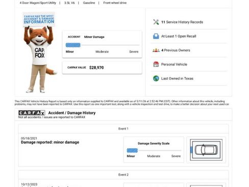The image size is (249, 187).
Task: Open At Least 1 Open Recall link
Action: pos(179,36)
